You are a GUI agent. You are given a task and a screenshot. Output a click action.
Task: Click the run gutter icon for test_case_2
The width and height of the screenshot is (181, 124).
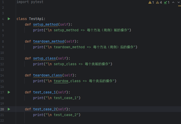tap(9, 109)
